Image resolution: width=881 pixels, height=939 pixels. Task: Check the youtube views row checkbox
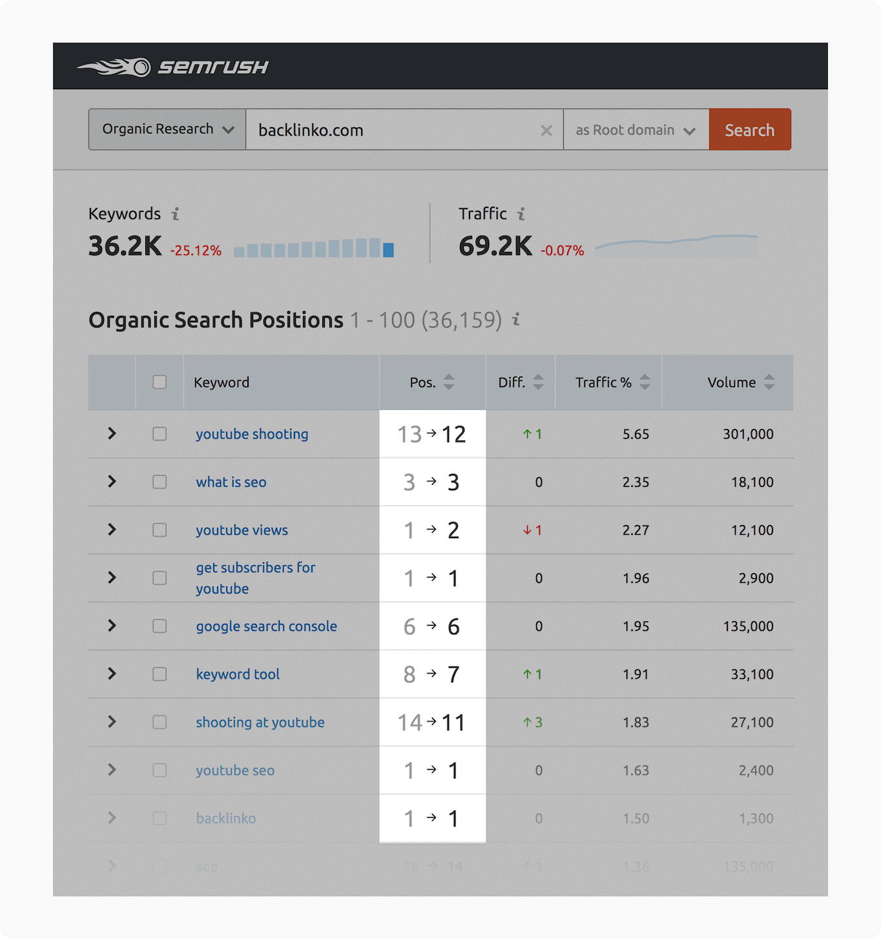(160, 530)
